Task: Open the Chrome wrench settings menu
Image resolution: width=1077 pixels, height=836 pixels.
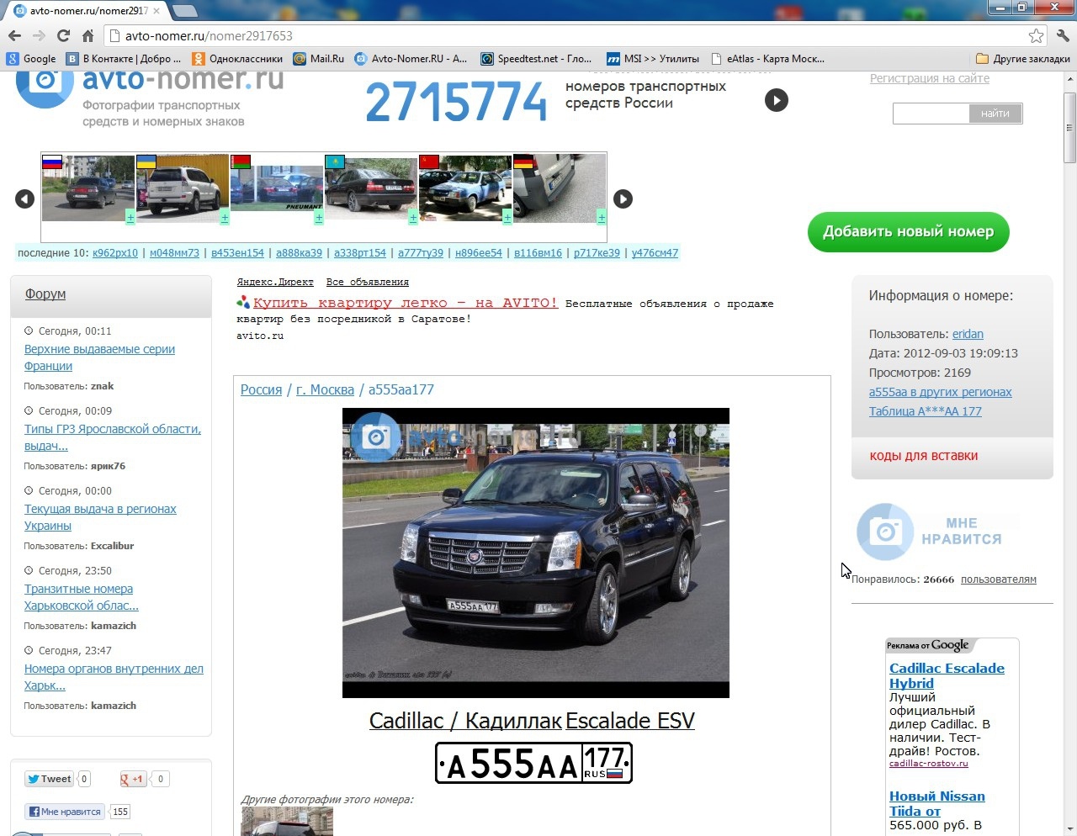Action: (x=1063, y=35)
